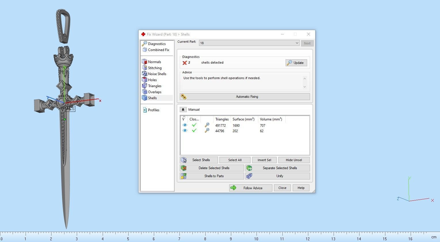Minimize the Fix Wizard window
Screen dimensions: 440x242
click(x=282, y=34)
